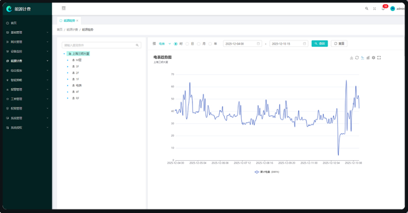
Task: Refresh the chart with the restore icon
Action: point(357,57)
